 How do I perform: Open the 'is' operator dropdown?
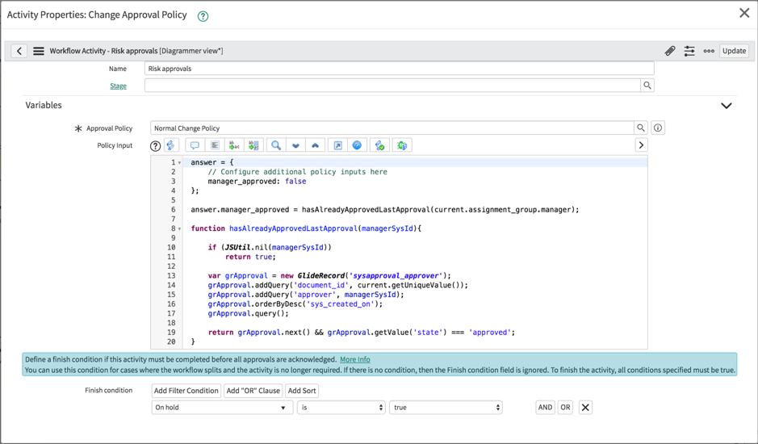[341, 408]
